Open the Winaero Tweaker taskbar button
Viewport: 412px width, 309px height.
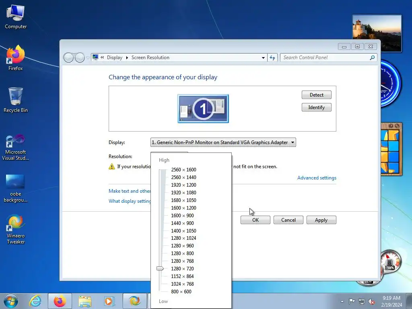[135, 301]
